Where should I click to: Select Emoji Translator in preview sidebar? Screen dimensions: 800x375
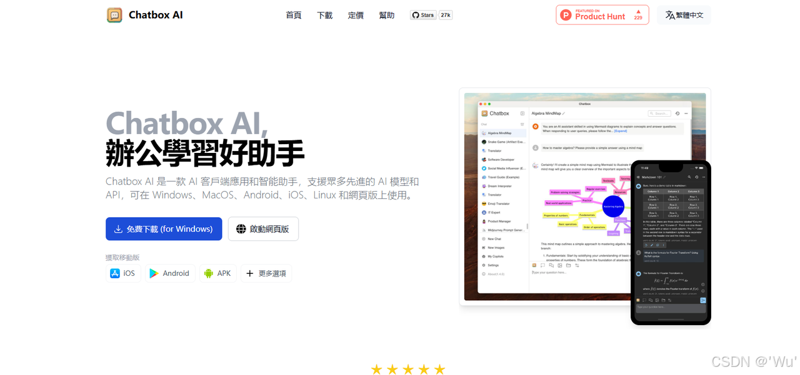(503, 203)
